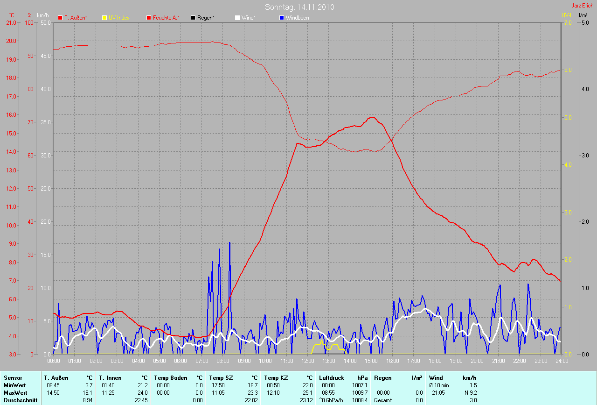Screen dimensions: 597x405
Task: Click the Luftdruck maximum time '08:55'
Action: pyautogui.click(x=328, y=393)
